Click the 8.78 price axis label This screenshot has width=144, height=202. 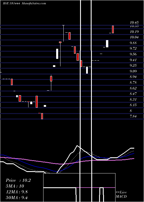click(x=133, y=83)
